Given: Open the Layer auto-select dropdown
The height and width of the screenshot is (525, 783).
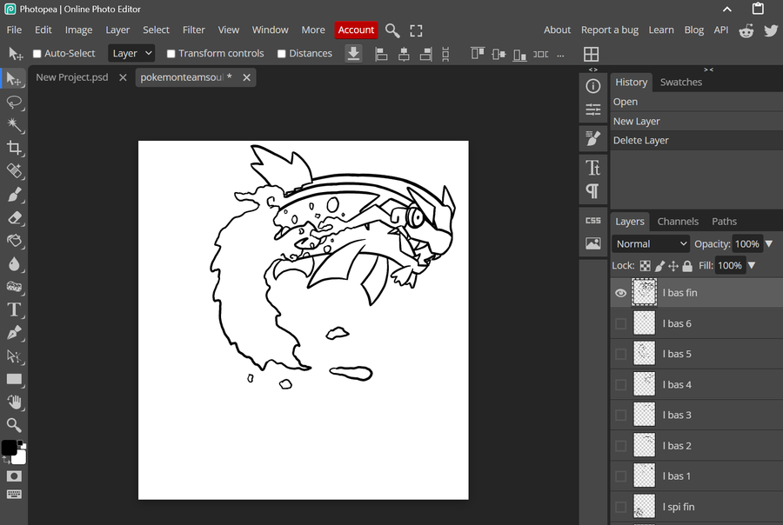Looking at the screenshot, I should (x=131, y=53).
